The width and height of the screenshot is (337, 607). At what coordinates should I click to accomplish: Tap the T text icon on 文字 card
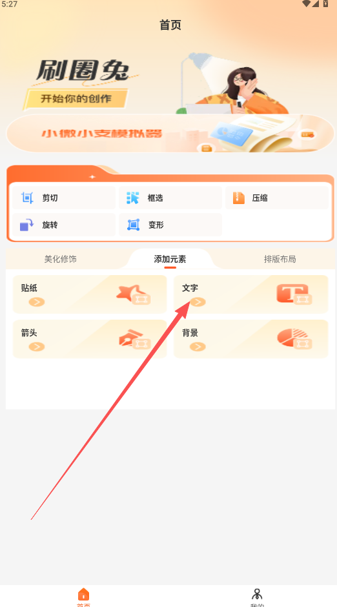point(294,294)
